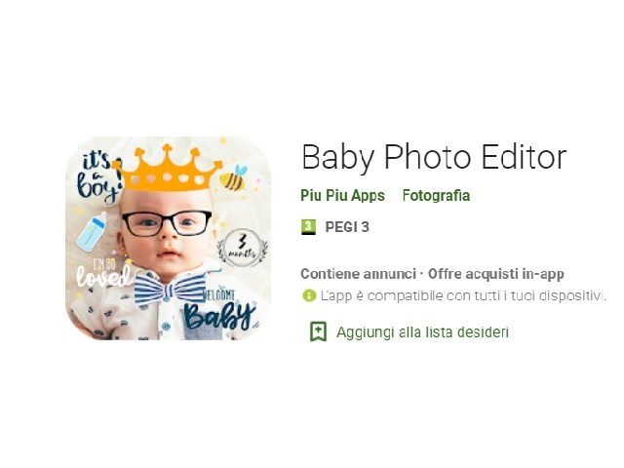The image size is (624, 468).
Task: Click the PEGI 3 rating text
Action: 347,227
